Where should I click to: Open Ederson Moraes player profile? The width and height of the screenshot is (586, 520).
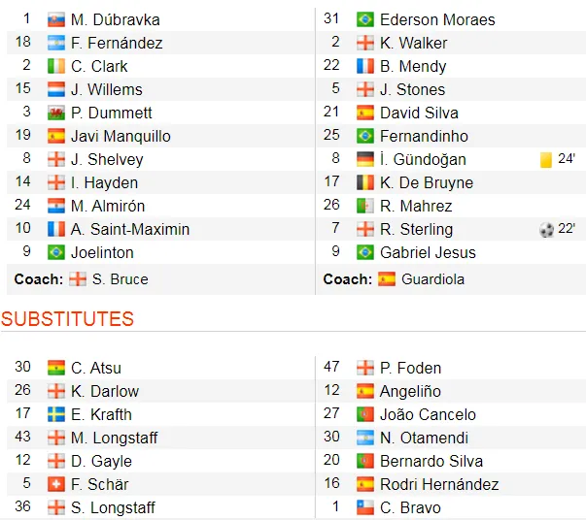pos(437,20)
